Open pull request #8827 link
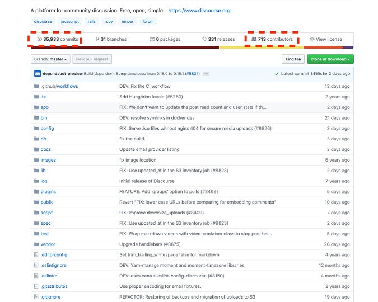The width and height of the screenshot is (378, 302). pos(193,74)
